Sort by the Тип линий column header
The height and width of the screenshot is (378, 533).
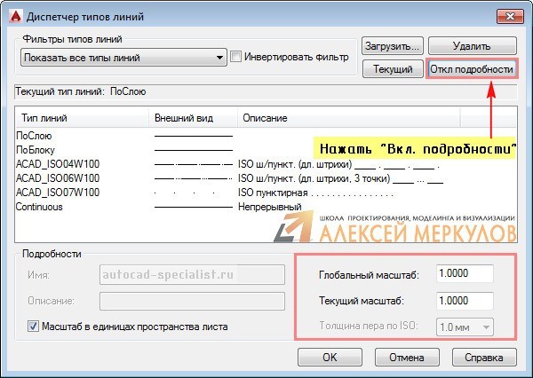click(44, 118)
